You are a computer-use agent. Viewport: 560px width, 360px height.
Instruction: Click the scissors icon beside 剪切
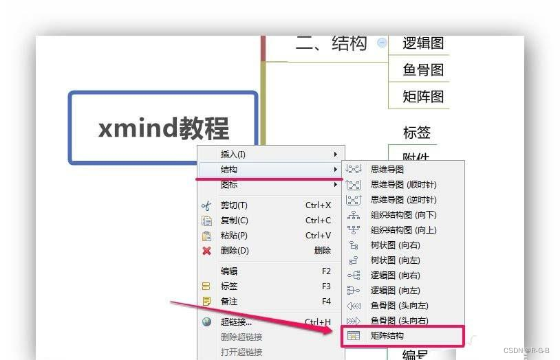point(206,205)
